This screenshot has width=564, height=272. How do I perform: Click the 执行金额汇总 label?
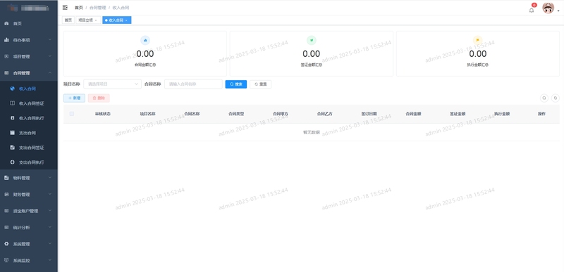coord(478,65)
